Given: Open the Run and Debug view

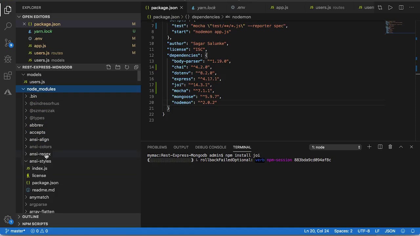Looking at the screenshot, I should [8, 59].
